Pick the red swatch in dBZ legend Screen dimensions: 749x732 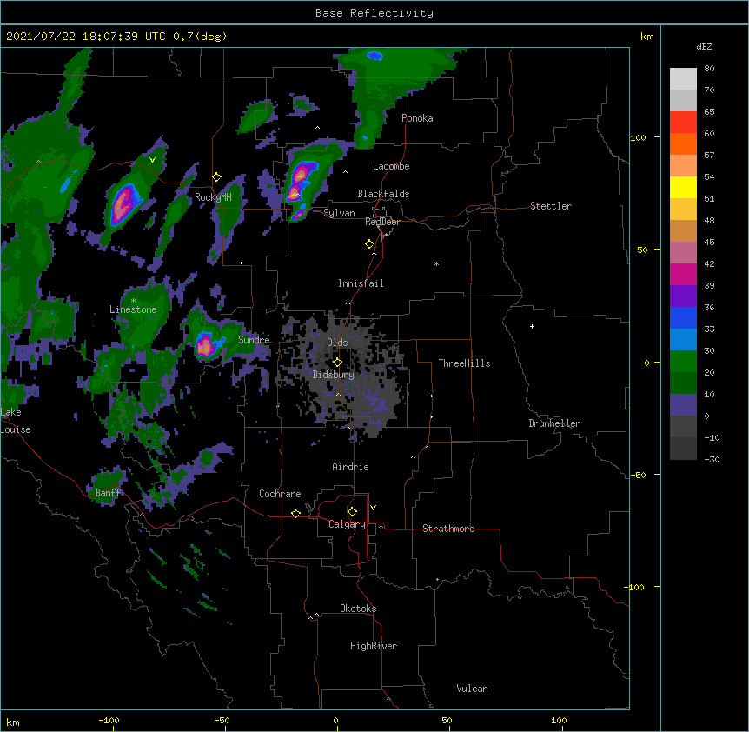683,122
